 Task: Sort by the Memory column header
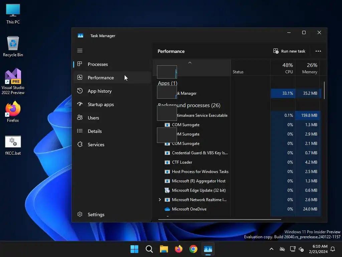(x=307, y=68)
